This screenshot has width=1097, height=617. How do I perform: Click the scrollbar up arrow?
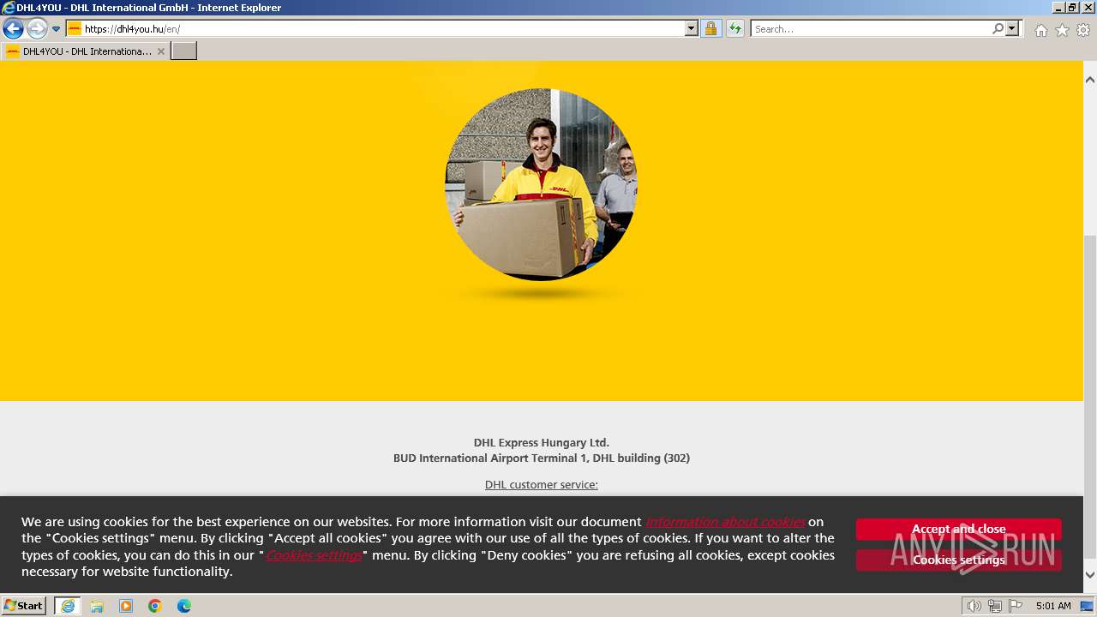click(1090, 80)
